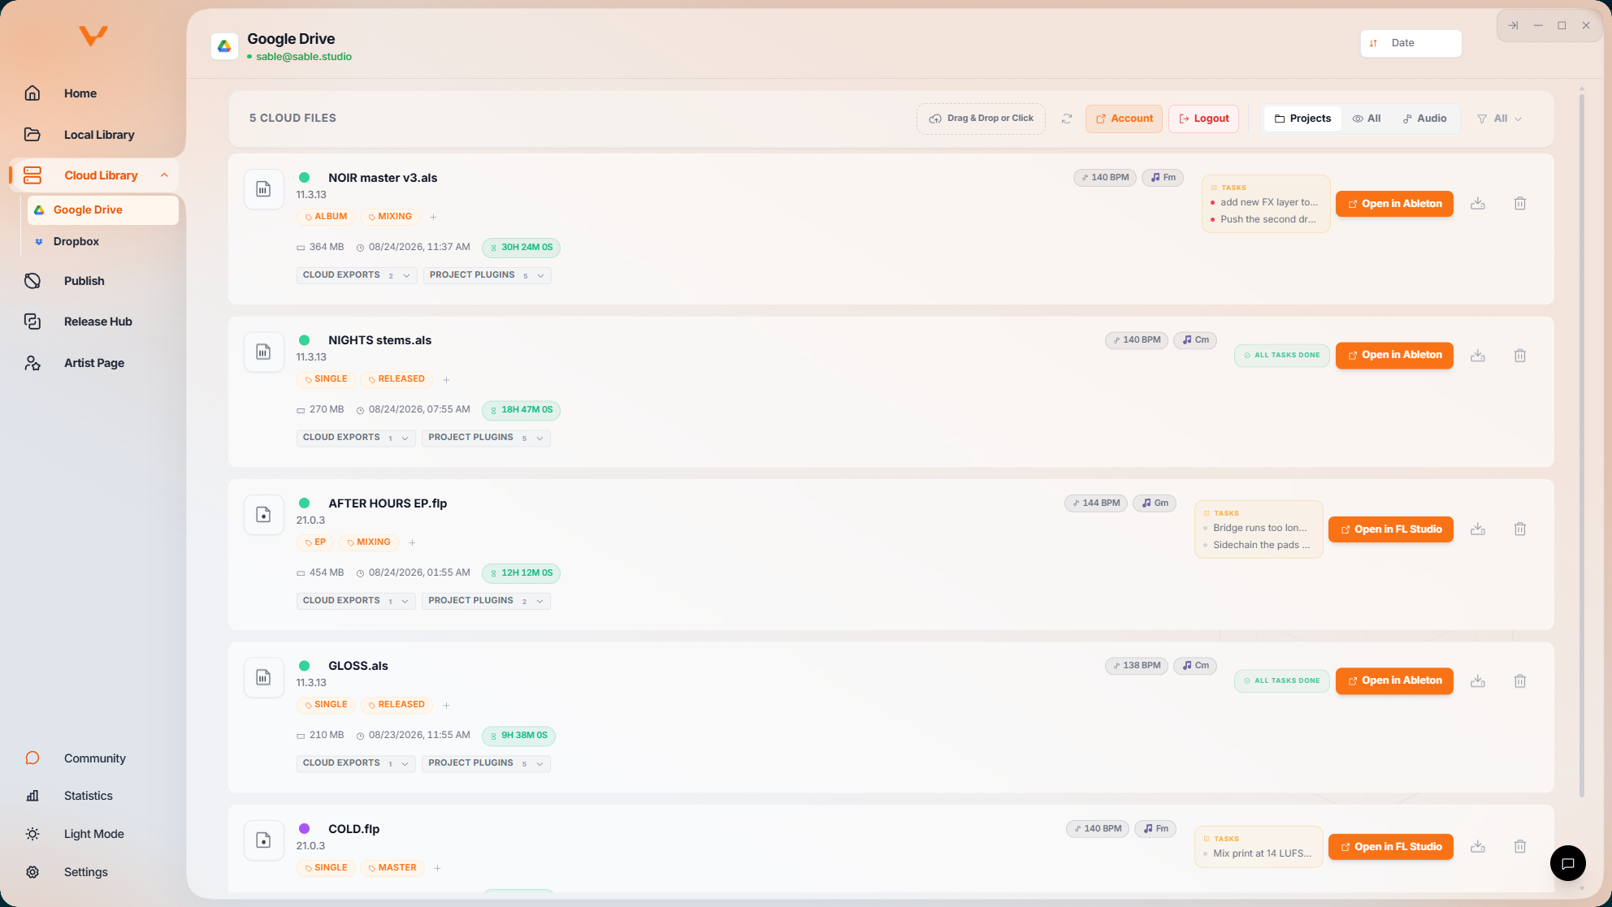Add a tag to NOIR master v3.als
This screenshot has height=907, width=1612.
pyautogui.click(x=433, y=217)
